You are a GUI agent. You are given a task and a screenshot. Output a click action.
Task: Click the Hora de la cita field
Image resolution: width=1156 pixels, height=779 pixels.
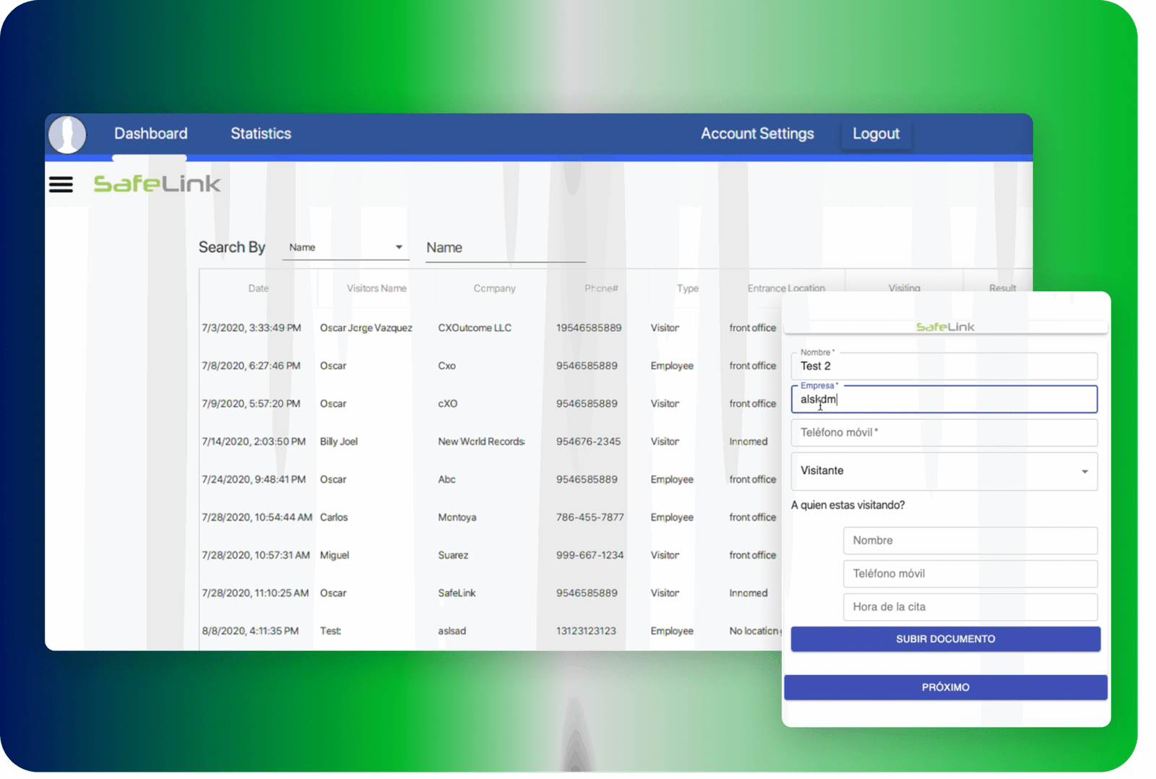tap(970, 607)
